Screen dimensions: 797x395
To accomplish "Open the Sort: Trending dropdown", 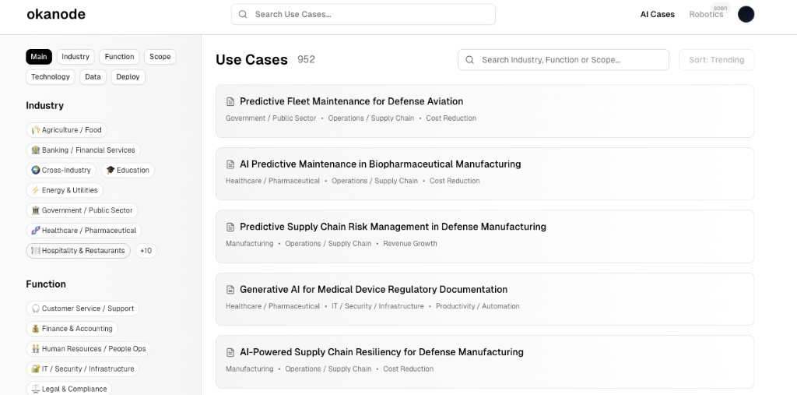I will click(716, 60).
